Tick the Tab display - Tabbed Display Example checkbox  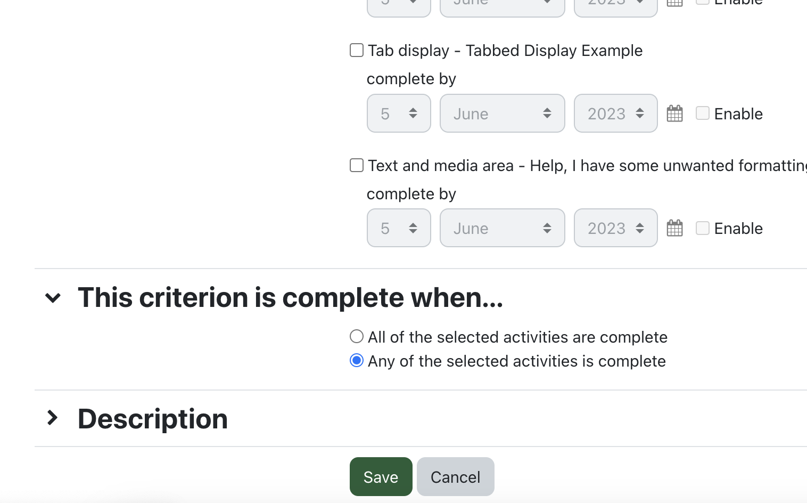357,51
